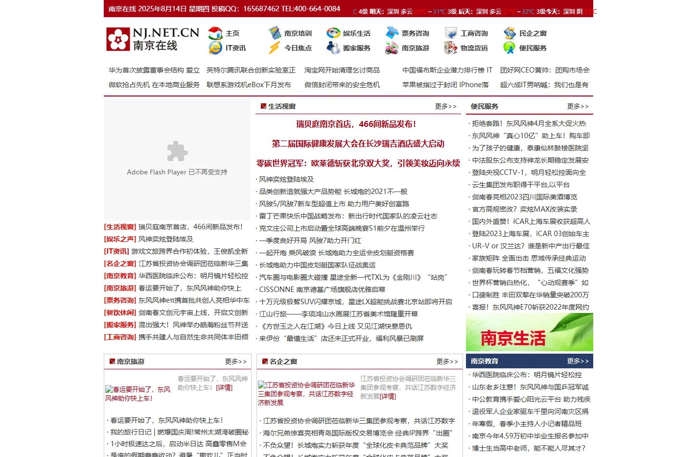Open CISSONNE 南京德基广场旗舰店优雅启幕 article
The image size is (697, 457).
pos(322,289)
